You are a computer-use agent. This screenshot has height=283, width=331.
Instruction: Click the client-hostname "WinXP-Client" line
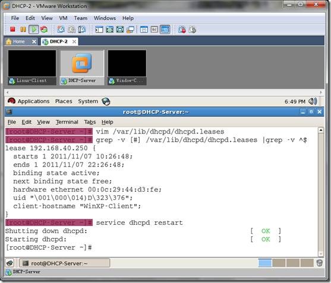click(x=77, y=206)
